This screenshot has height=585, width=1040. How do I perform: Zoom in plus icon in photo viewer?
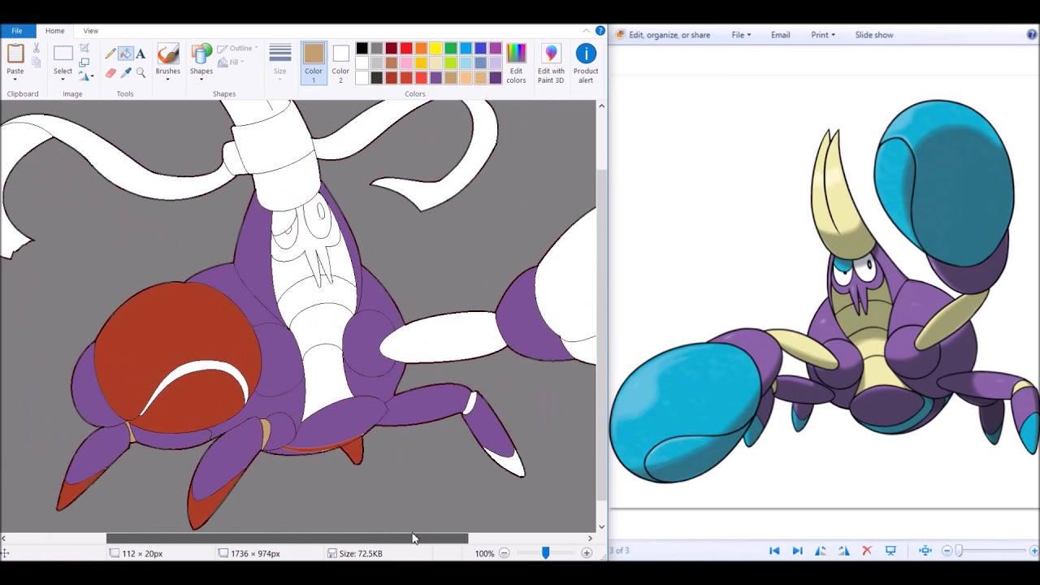click(1033, 551)
